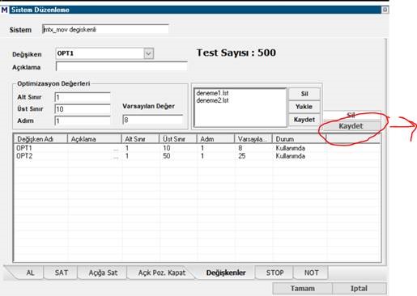This screenshot has width=417, height=296.
Task: Click the Varsayılan Değer input field
Action: (x=153, y=120)
